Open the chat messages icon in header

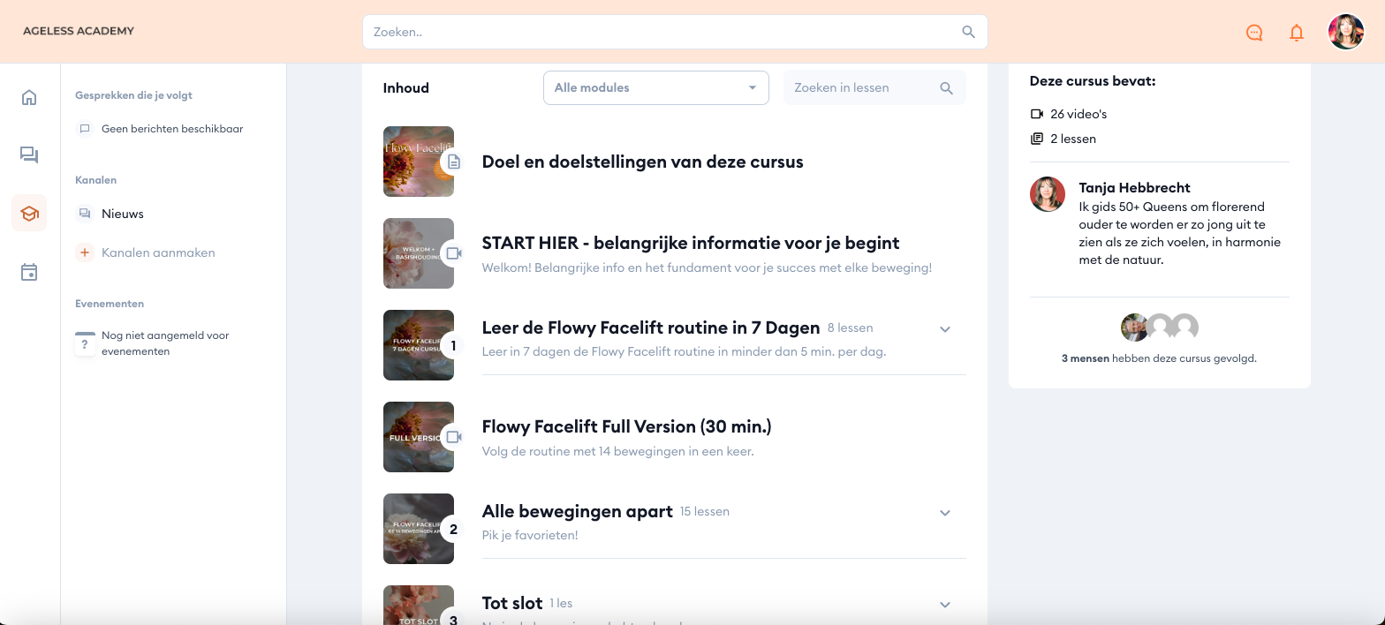click(x=1253, y=33)
